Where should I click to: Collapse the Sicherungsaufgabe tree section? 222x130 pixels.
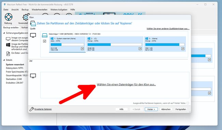(x=4, y=33)
